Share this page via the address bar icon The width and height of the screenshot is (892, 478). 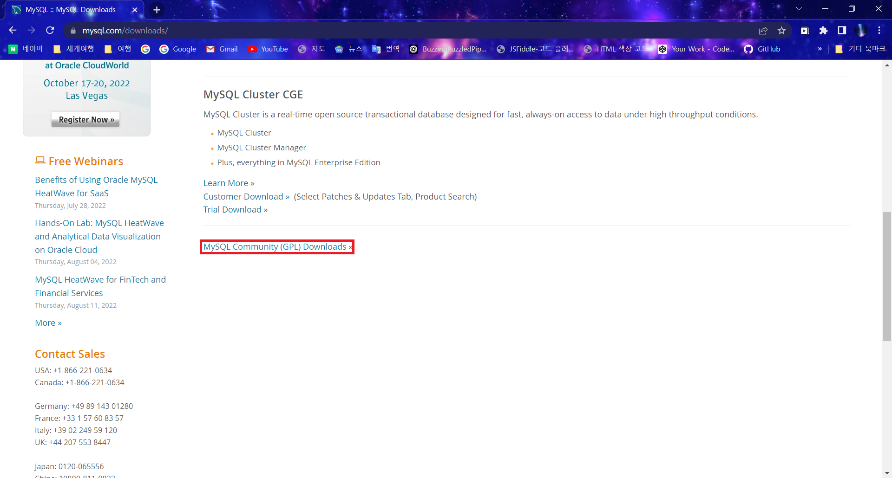[x=763, y=31]
